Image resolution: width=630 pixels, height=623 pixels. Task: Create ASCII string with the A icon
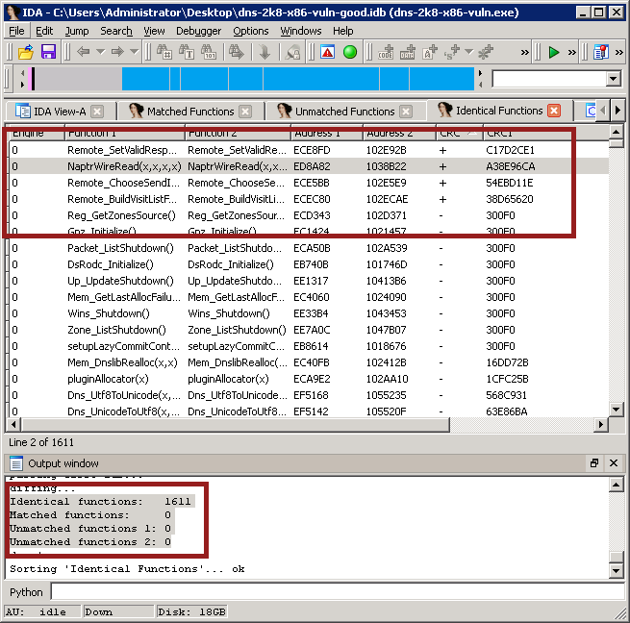430,52
